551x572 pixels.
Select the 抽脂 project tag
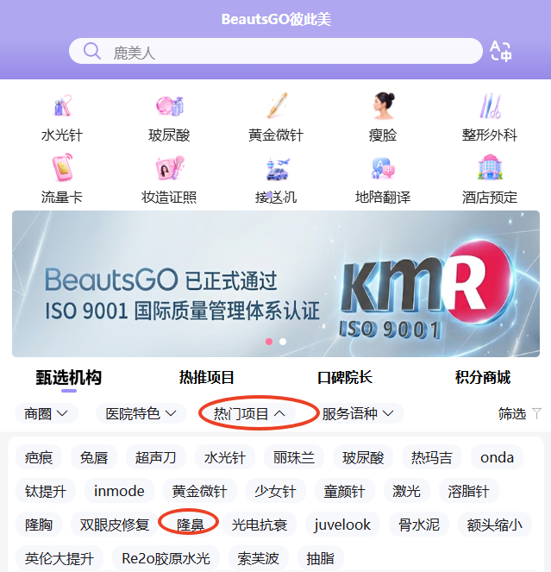click(321, 558)
